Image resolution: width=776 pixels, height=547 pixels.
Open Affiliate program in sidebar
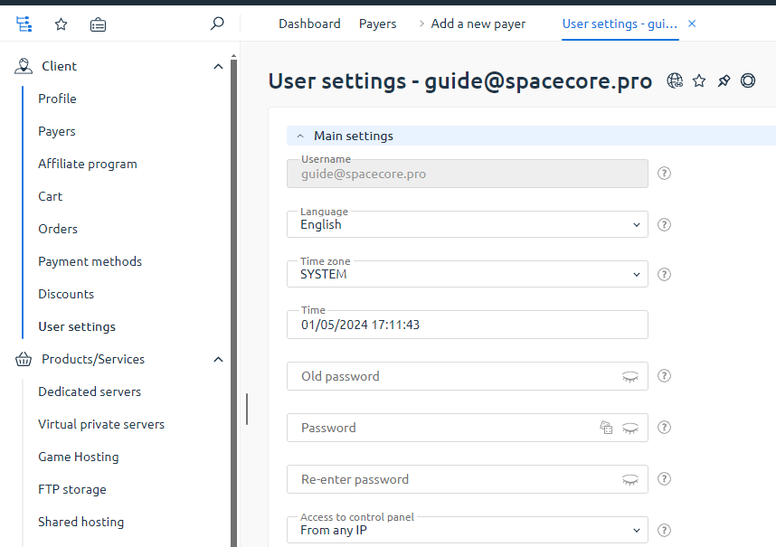[88, 164]
